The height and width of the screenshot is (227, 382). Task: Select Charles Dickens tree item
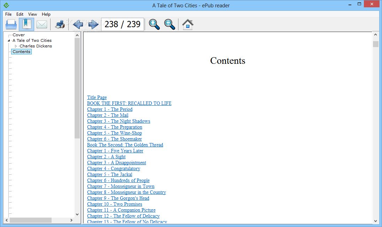tap(36, 46)
